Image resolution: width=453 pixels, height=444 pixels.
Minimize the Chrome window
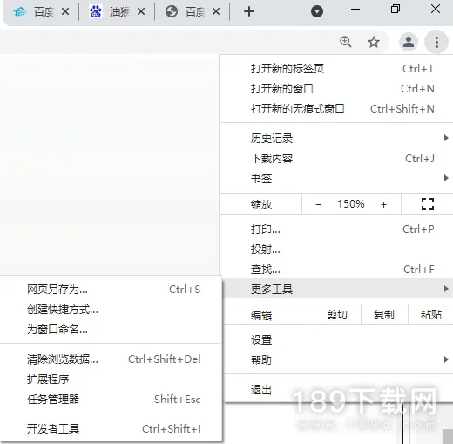pyautogui.click(x=355, y=10)
